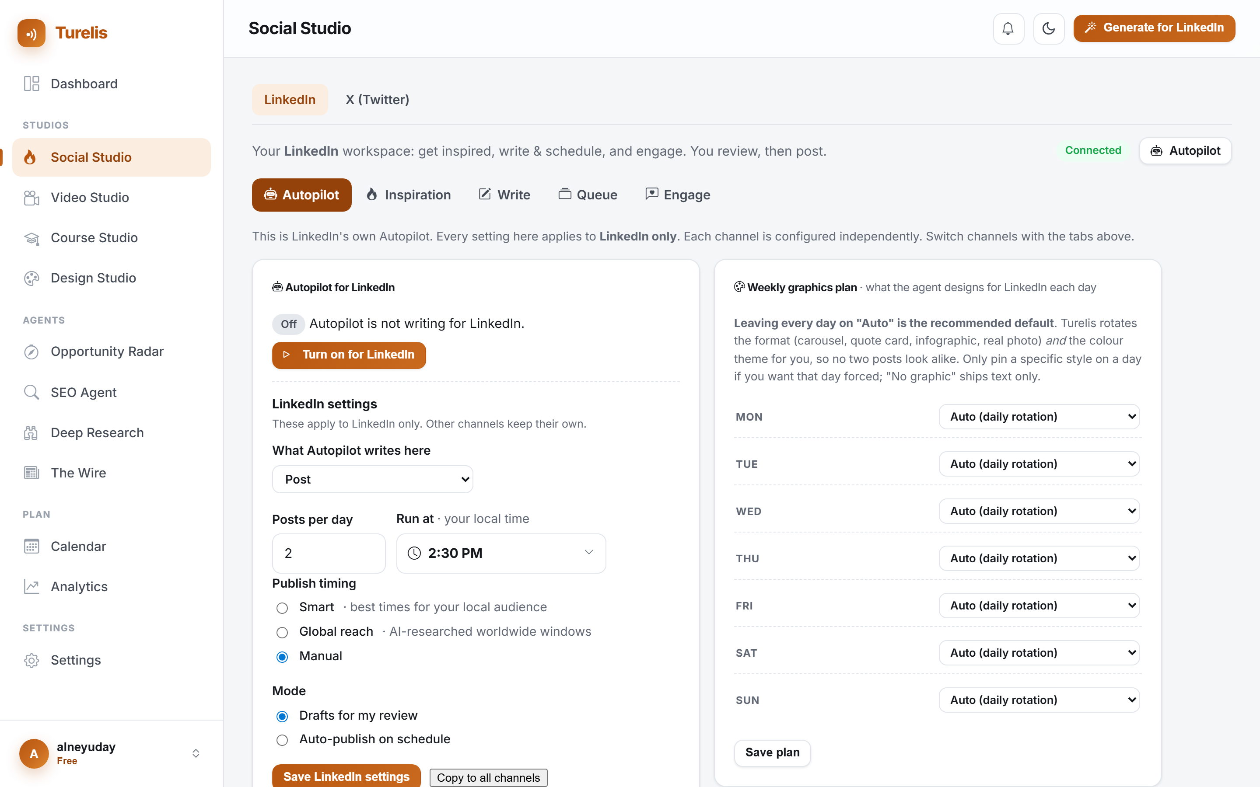Image resolution: width=1260 pixels, height=787 pixels.
Task: Switch to X (Twitter) channel tab
Action: (378, 99)
